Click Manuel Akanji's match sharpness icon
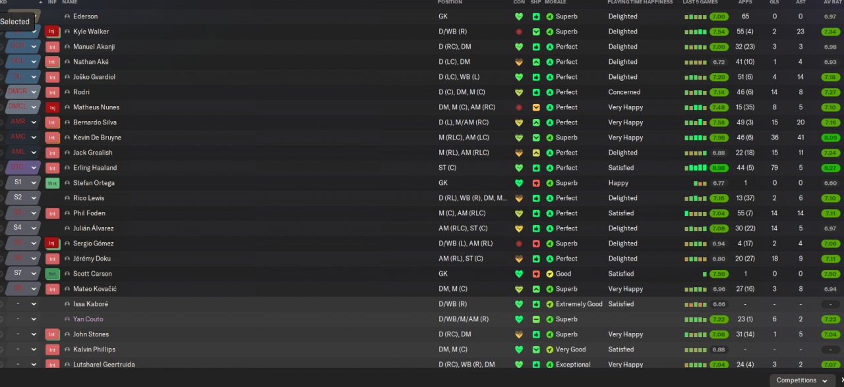The image size is (844, 387). coord(536,47)
